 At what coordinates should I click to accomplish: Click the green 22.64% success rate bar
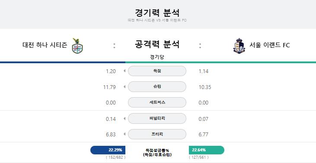tap(207, 150)
